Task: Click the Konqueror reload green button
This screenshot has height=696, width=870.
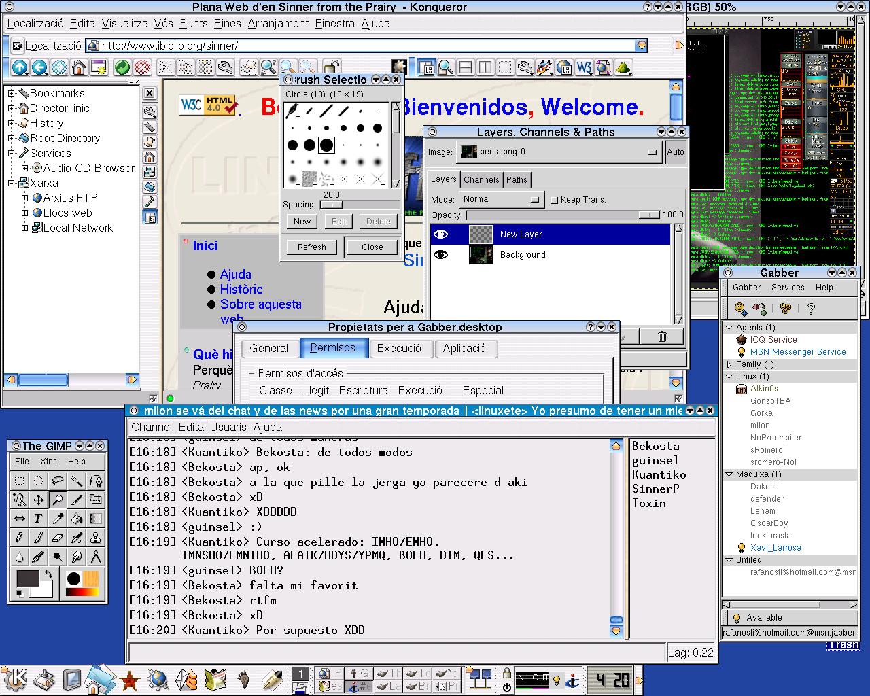Action: click(122, 67)
